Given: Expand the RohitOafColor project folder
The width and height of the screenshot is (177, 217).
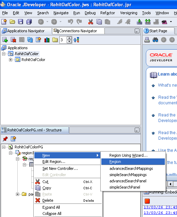Looking at the screenshot, I should [x=10, y=60].
